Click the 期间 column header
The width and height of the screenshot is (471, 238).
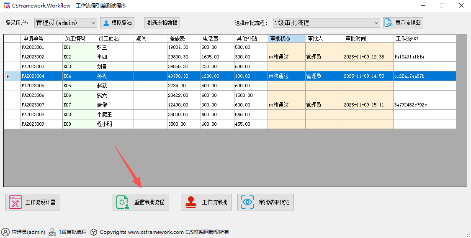coord(150,38)
